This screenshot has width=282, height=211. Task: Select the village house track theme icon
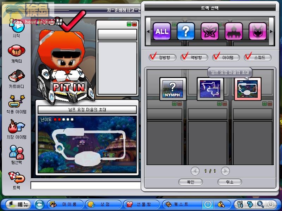coord(234,31)
